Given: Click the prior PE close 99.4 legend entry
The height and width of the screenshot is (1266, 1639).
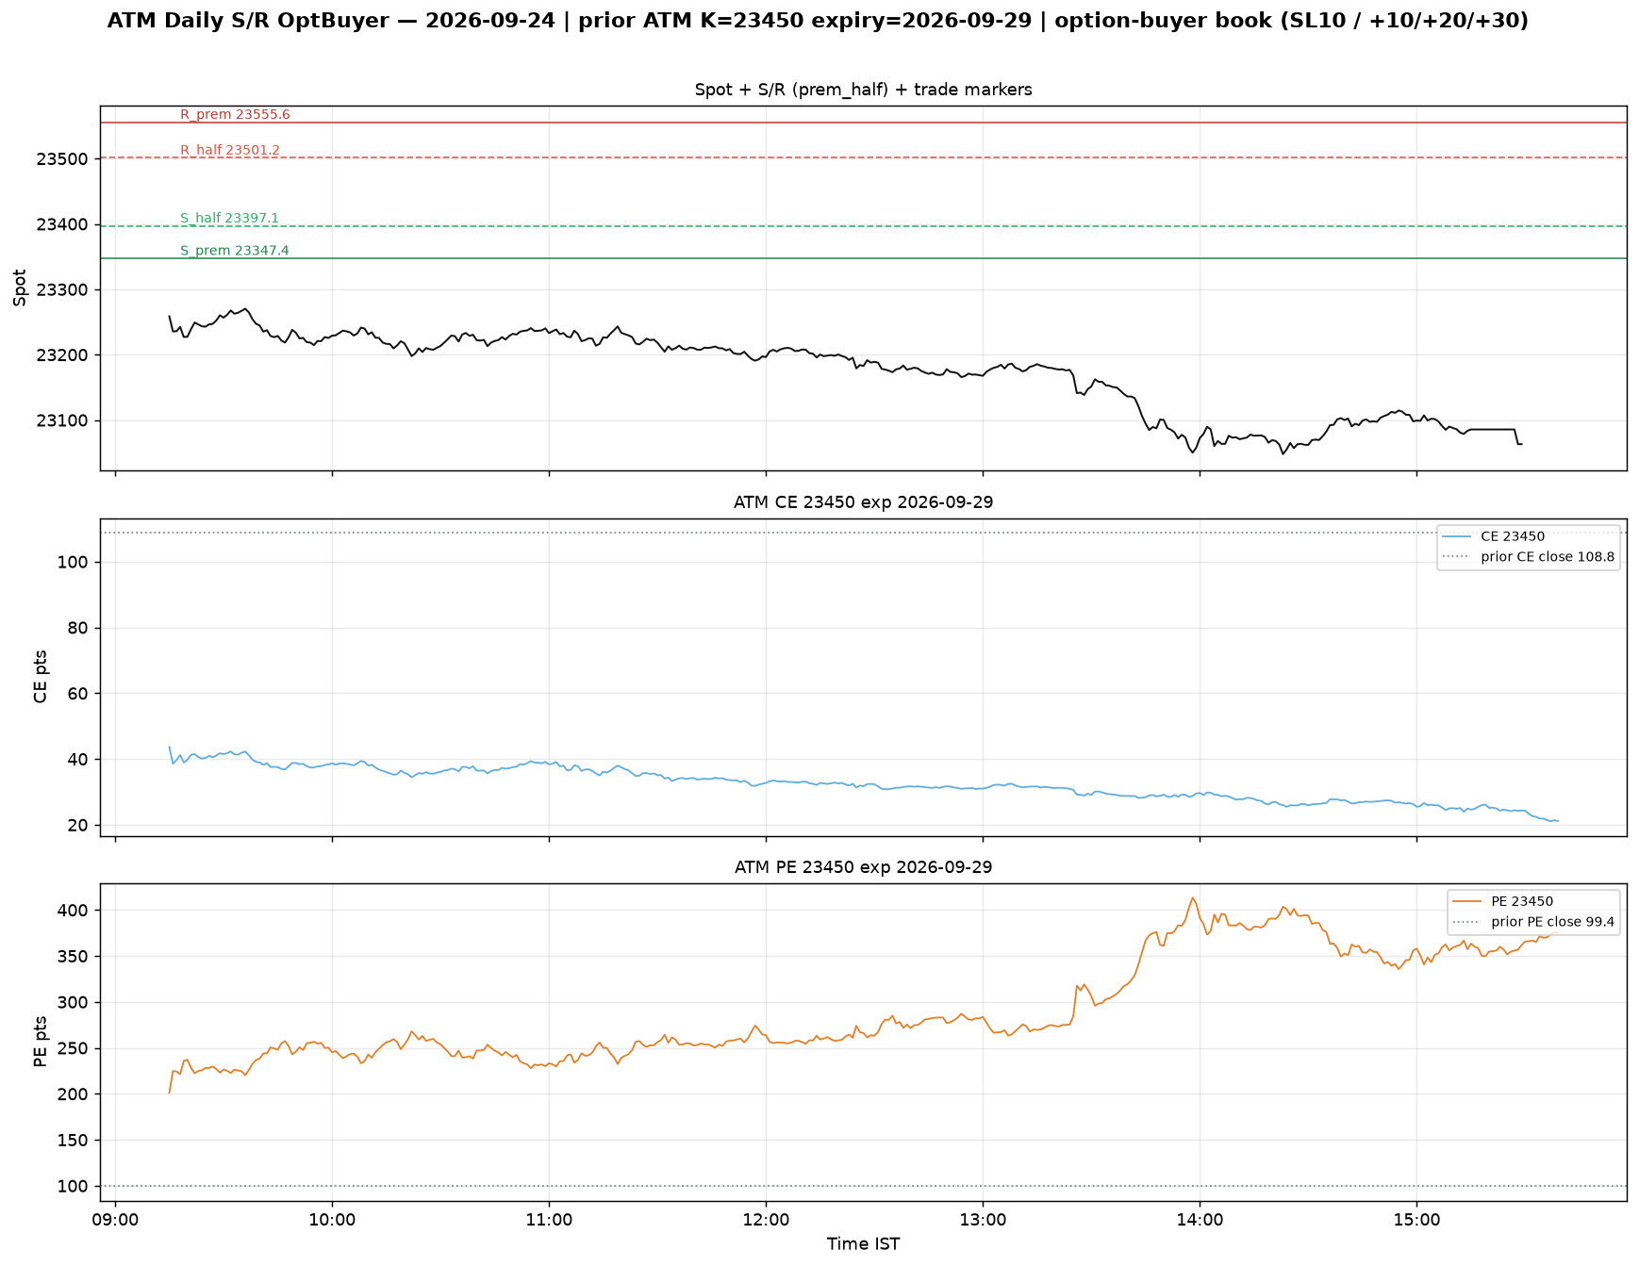Looking at the screenshot, I should pos(1533,922).
